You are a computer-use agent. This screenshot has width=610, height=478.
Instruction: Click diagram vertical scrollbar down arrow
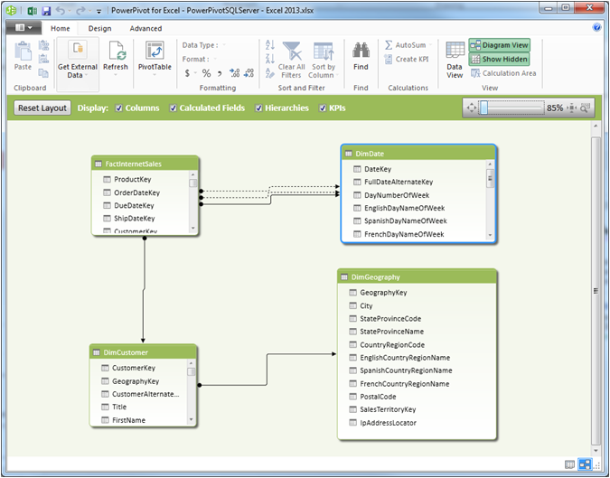tap(596, 451)
